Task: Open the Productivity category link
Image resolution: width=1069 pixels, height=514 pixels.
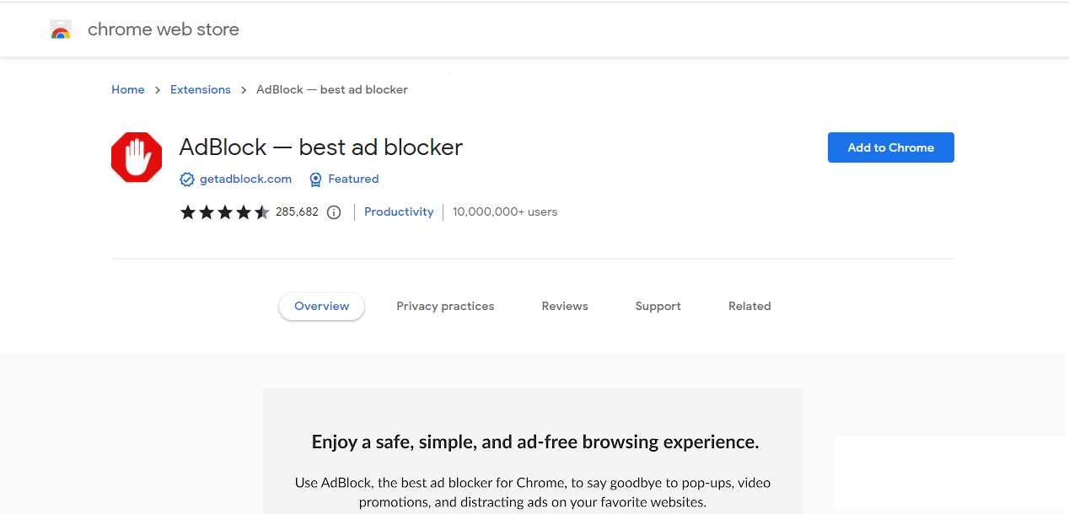Action: point(399,212)
